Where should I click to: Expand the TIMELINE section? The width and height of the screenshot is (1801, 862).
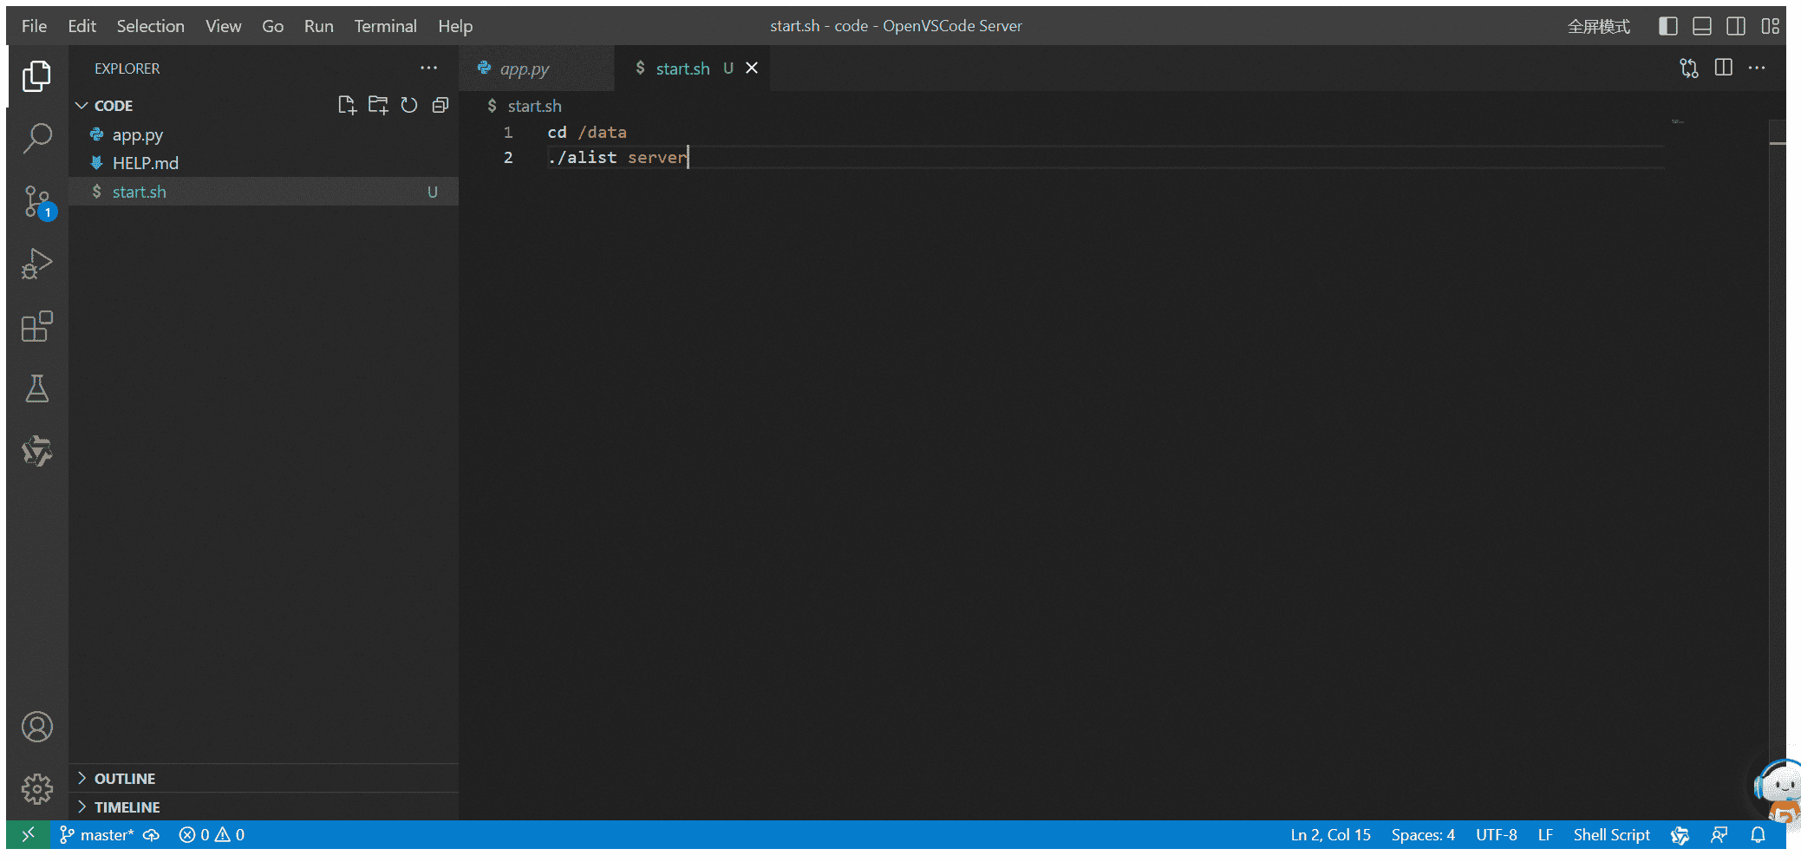tap(127, 807)
